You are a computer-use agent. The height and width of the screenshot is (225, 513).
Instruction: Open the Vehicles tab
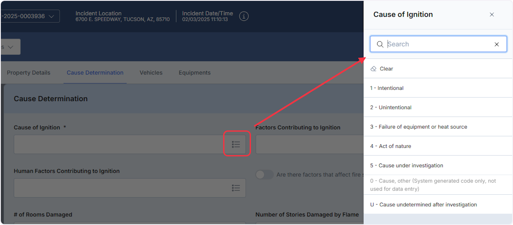tap(151, 73)
